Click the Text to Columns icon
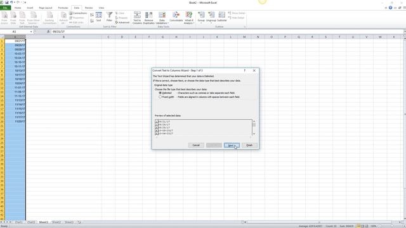Screen dimensions: 406x228 pos(137,18)
